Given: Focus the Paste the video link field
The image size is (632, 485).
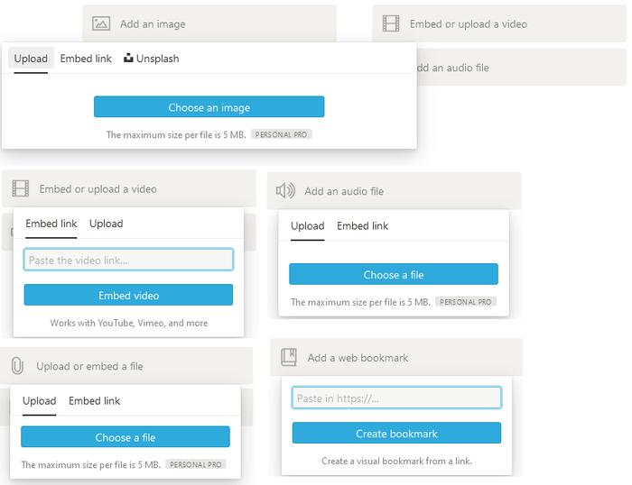Looking at the screenshot, I should (128, 260).
